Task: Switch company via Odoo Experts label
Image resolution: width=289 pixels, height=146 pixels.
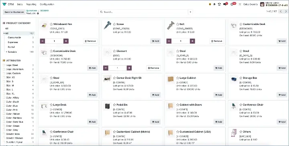Action: click(x=250, y=4)
